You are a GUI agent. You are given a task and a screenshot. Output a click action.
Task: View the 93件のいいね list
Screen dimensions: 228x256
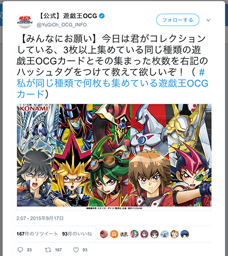click(77, 233)
